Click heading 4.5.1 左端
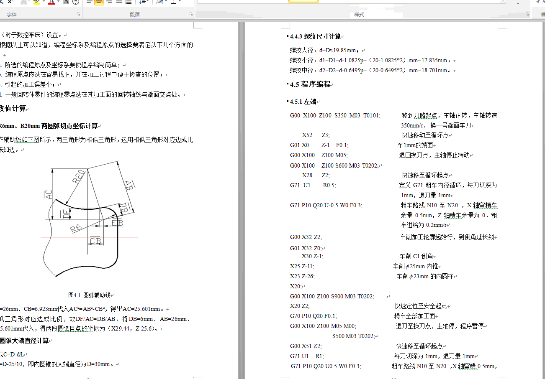Image resolution: width=545 pixels, height=379 pixels. click(x=303, y=102)
